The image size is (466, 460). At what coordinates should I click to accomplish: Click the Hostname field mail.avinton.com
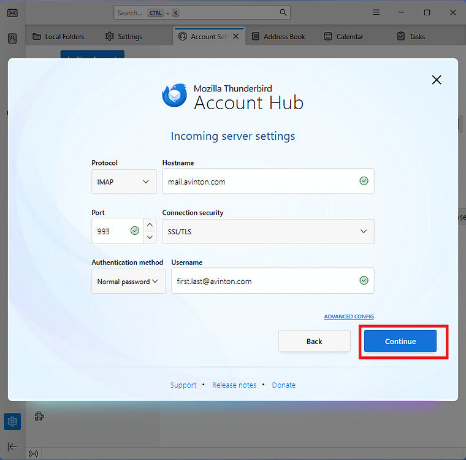point(268,181)
